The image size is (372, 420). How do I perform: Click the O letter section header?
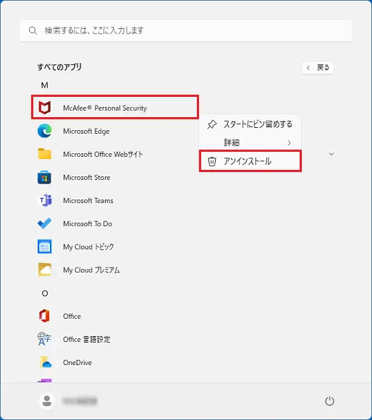(x=45, y=293)
